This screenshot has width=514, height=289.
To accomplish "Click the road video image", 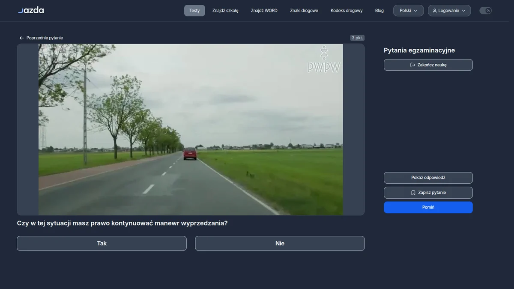I will coord(191,129).
